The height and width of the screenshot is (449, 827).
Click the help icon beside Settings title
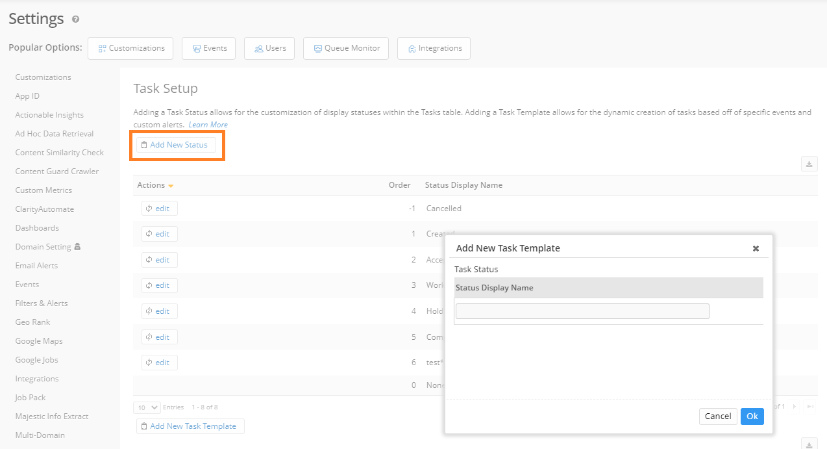76,19
